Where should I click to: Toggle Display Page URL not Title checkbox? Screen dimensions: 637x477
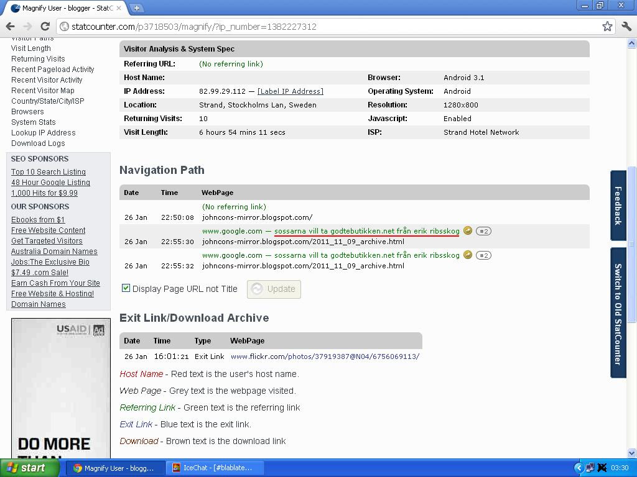click(126, 288)
